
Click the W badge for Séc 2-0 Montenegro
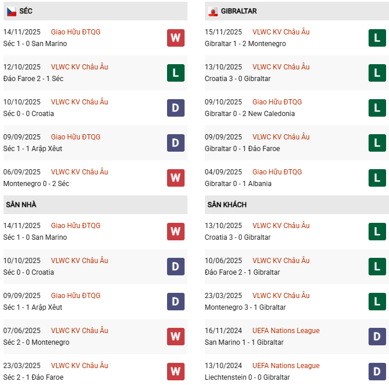coord(175,337)
